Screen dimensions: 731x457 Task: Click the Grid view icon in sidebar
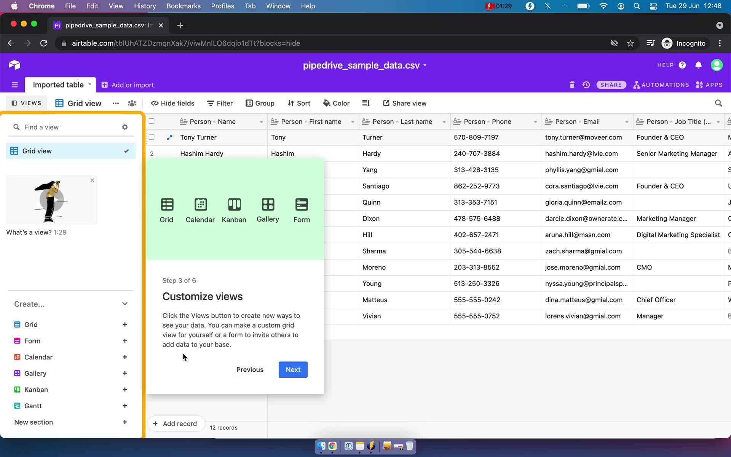(14, 151)
